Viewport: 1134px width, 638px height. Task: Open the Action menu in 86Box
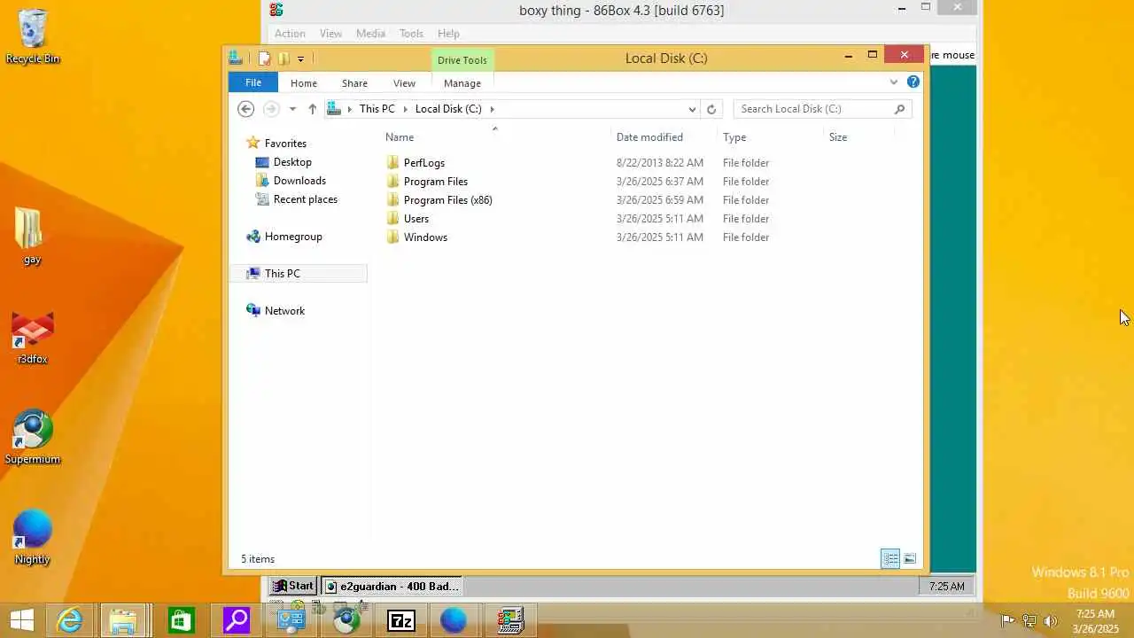point(290,33)
